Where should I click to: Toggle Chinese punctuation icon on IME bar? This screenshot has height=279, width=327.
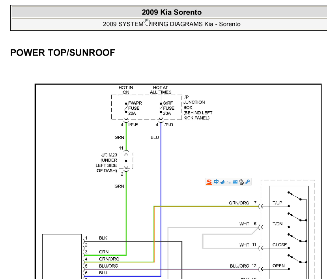point(229,182)
